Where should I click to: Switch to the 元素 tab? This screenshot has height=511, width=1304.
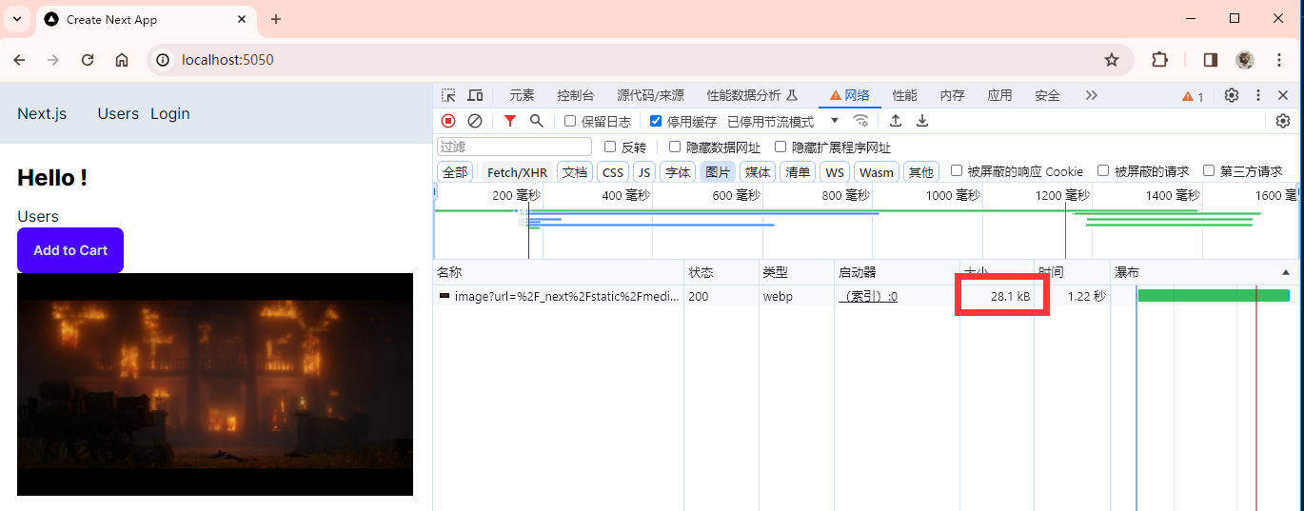522,95
